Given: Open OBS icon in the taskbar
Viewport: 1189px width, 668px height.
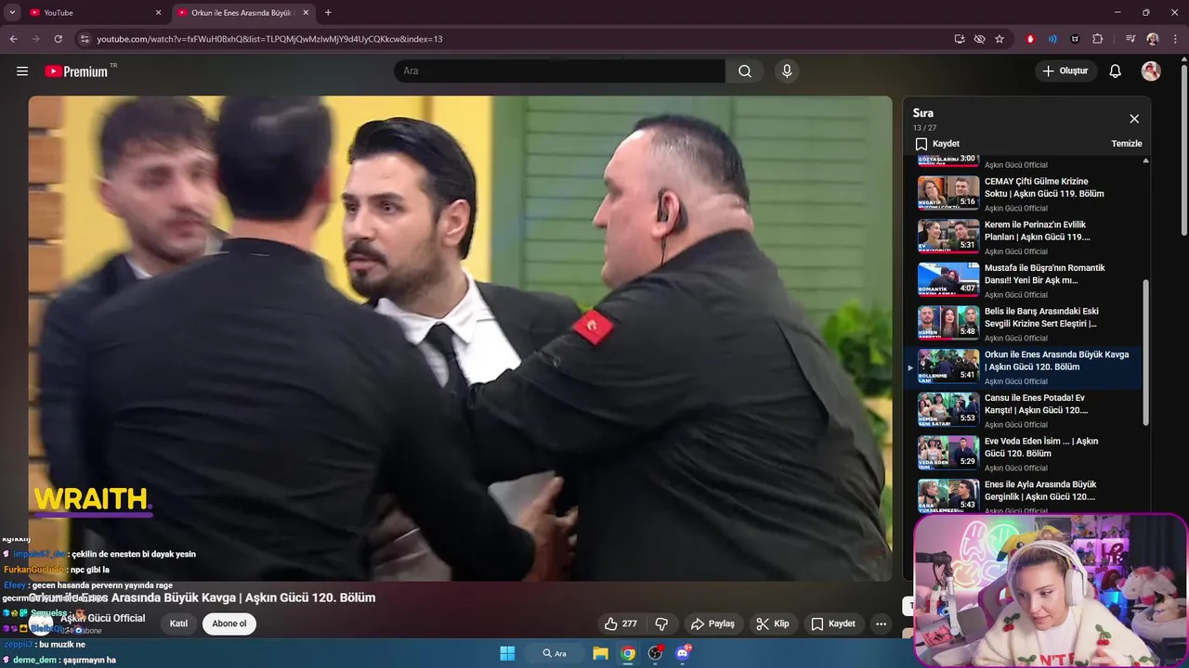Looking at the screenshot, I should (x=656, y=653).
